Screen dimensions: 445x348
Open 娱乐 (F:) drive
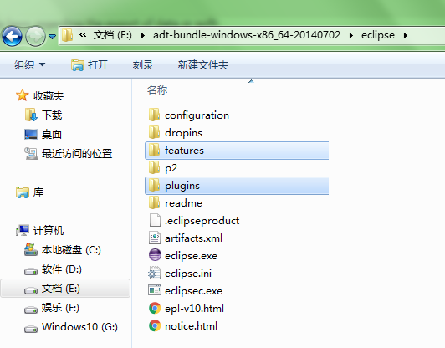60,308
